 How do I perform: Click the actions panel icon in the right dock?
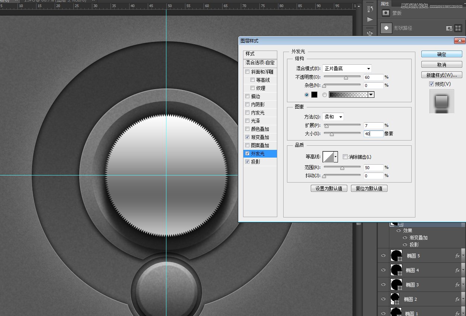(x=370, y=19)
